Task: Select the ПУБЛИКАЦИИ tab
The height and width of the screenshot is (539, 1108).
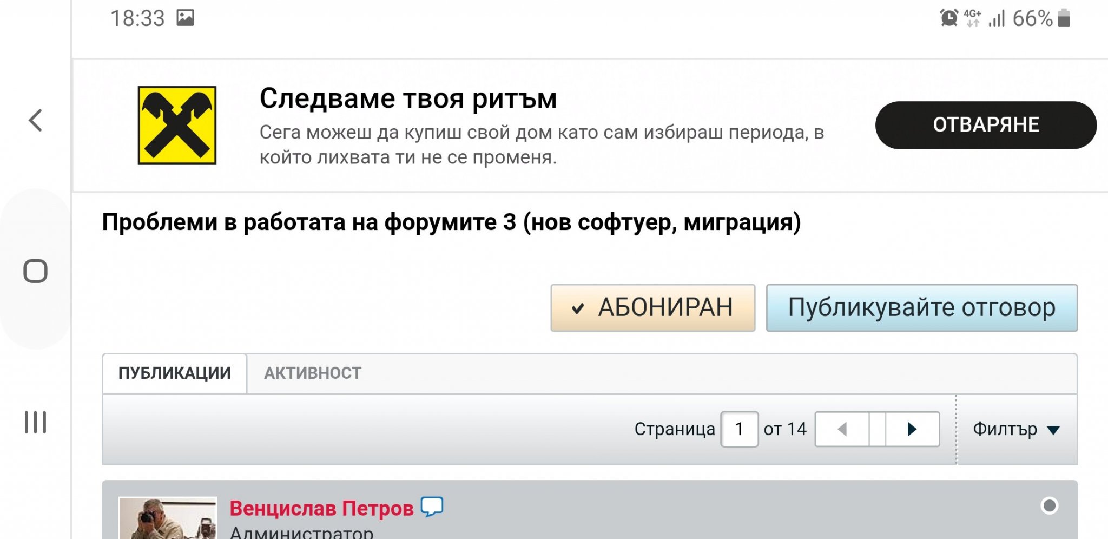Action: click(x=174, y=373)
